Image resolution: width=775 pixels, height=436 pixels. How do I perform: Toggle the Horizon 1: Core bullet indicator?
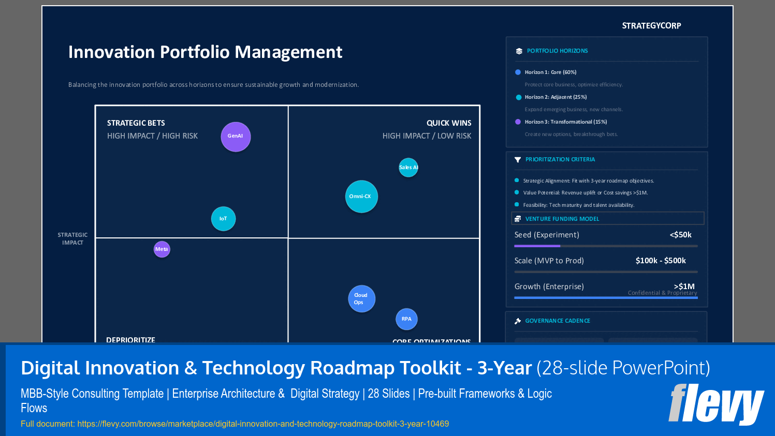517,72
